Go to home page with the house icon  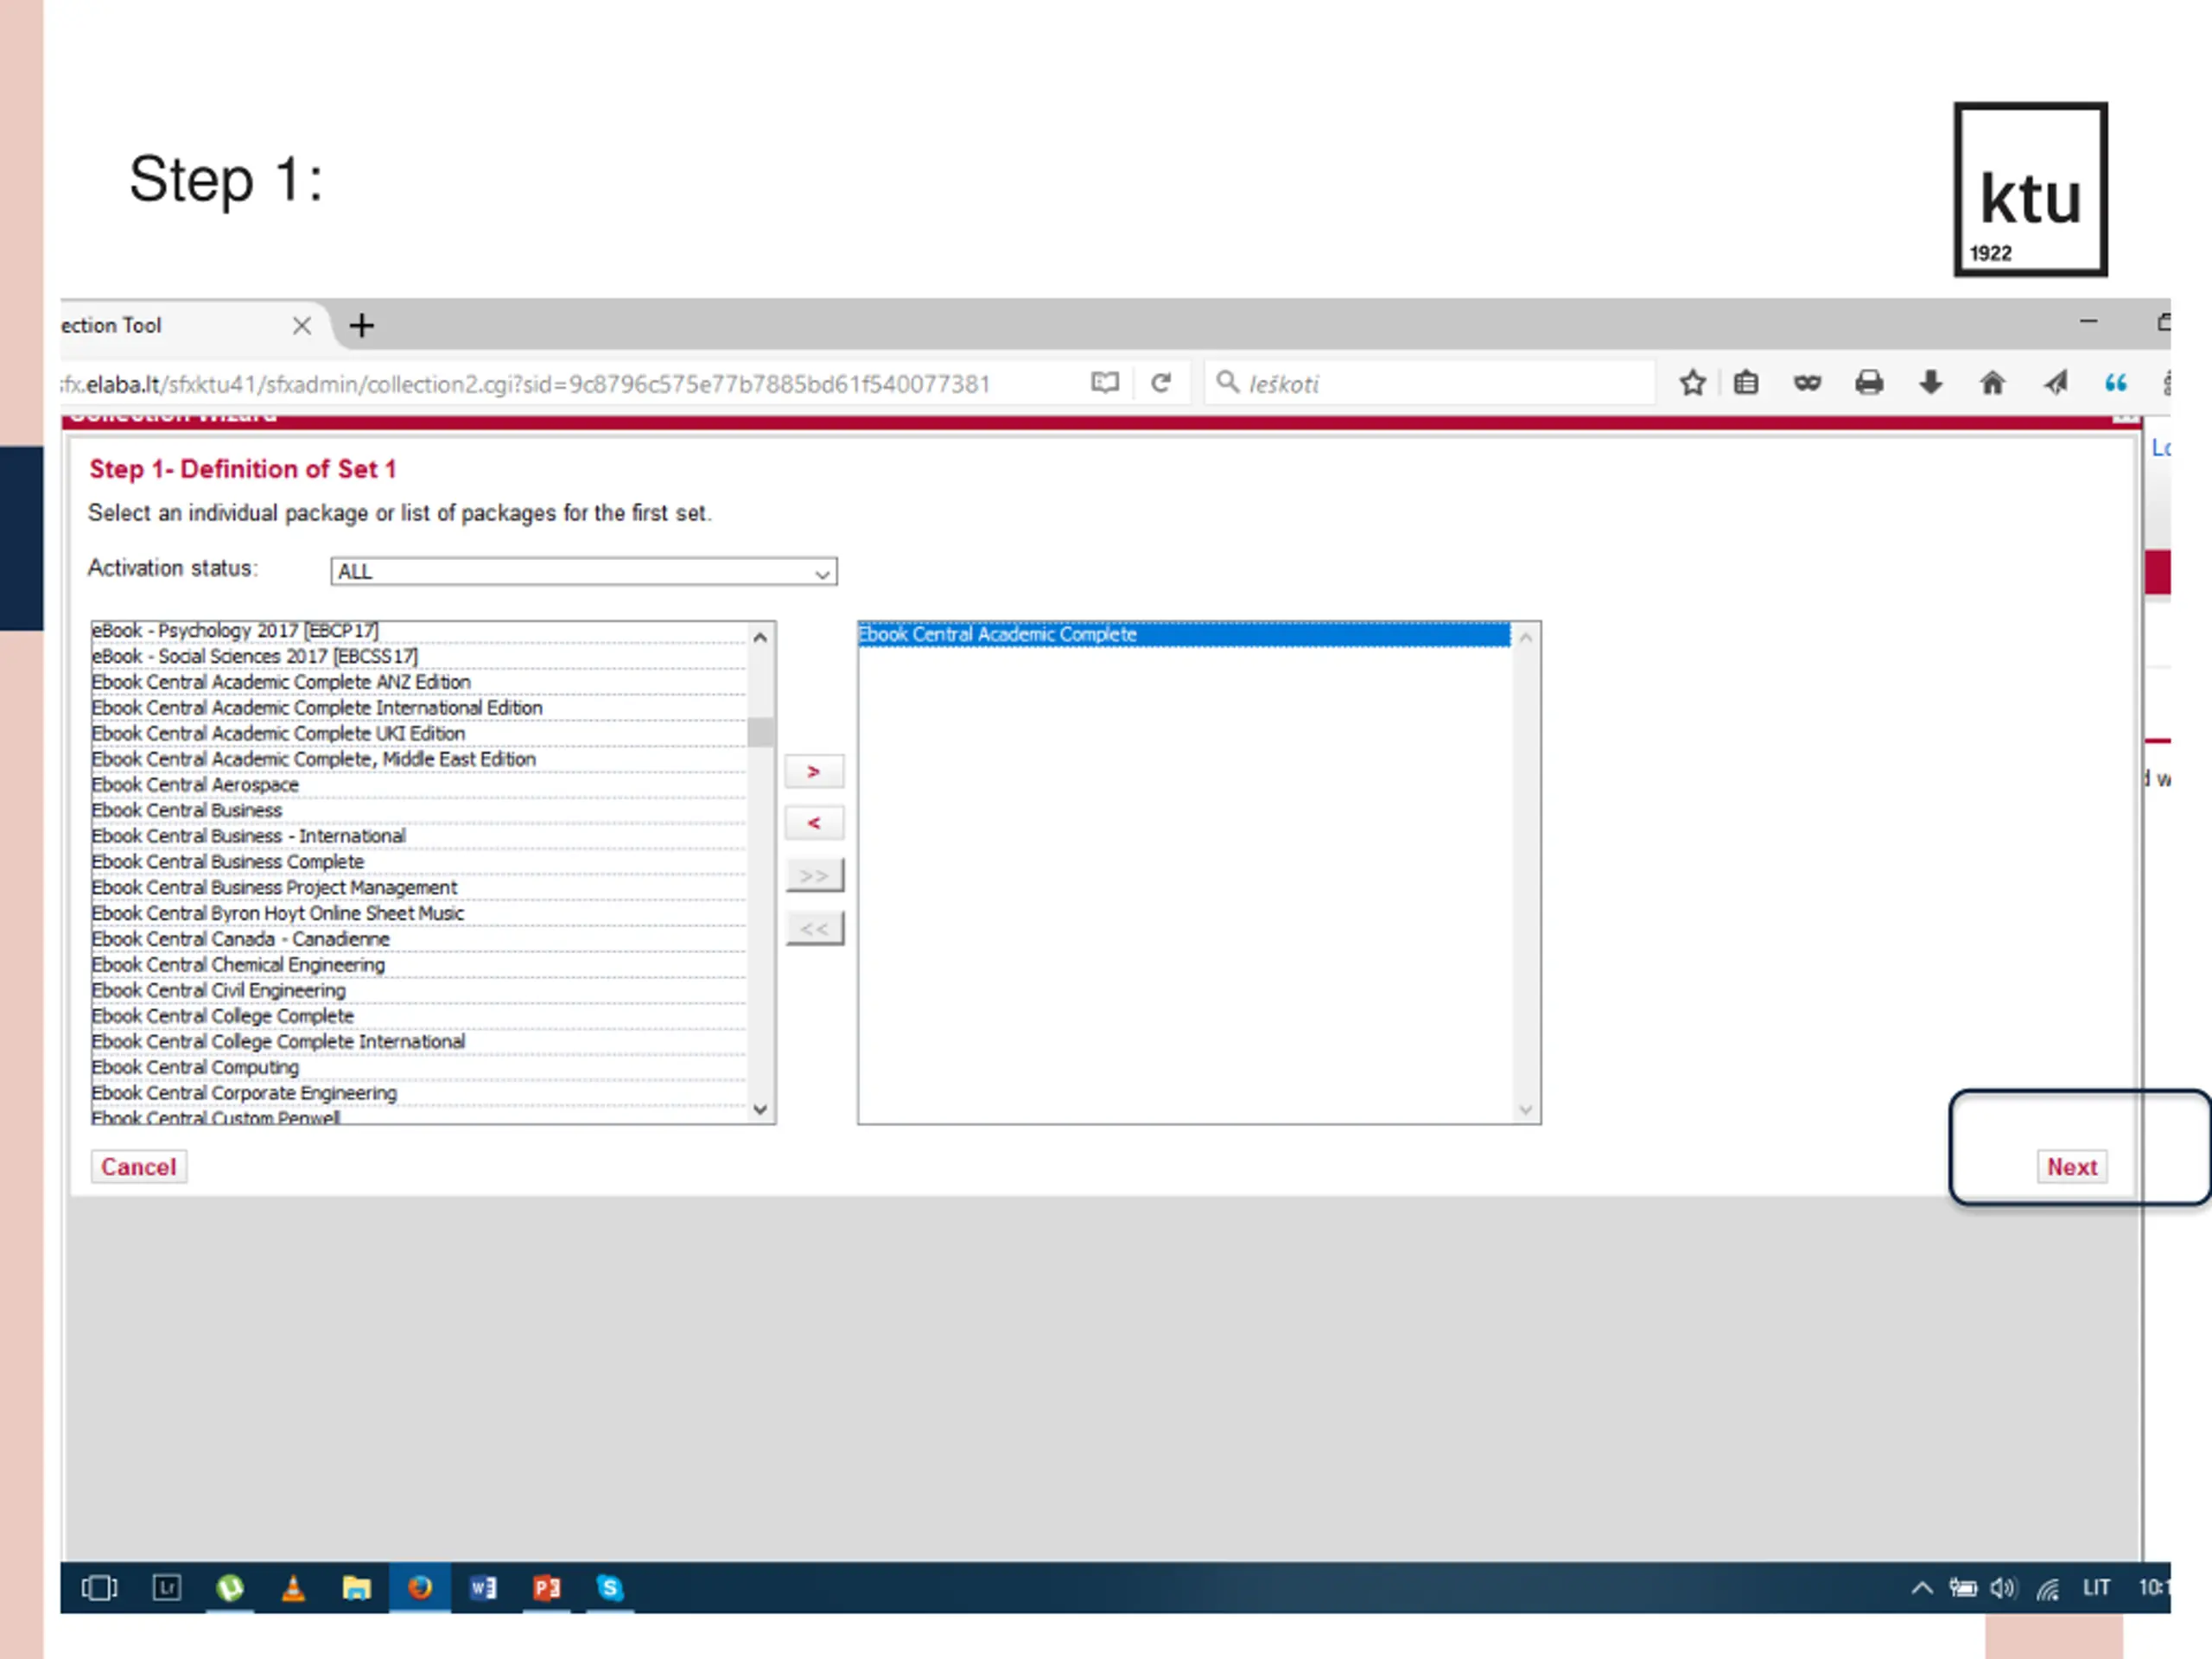1992,383
